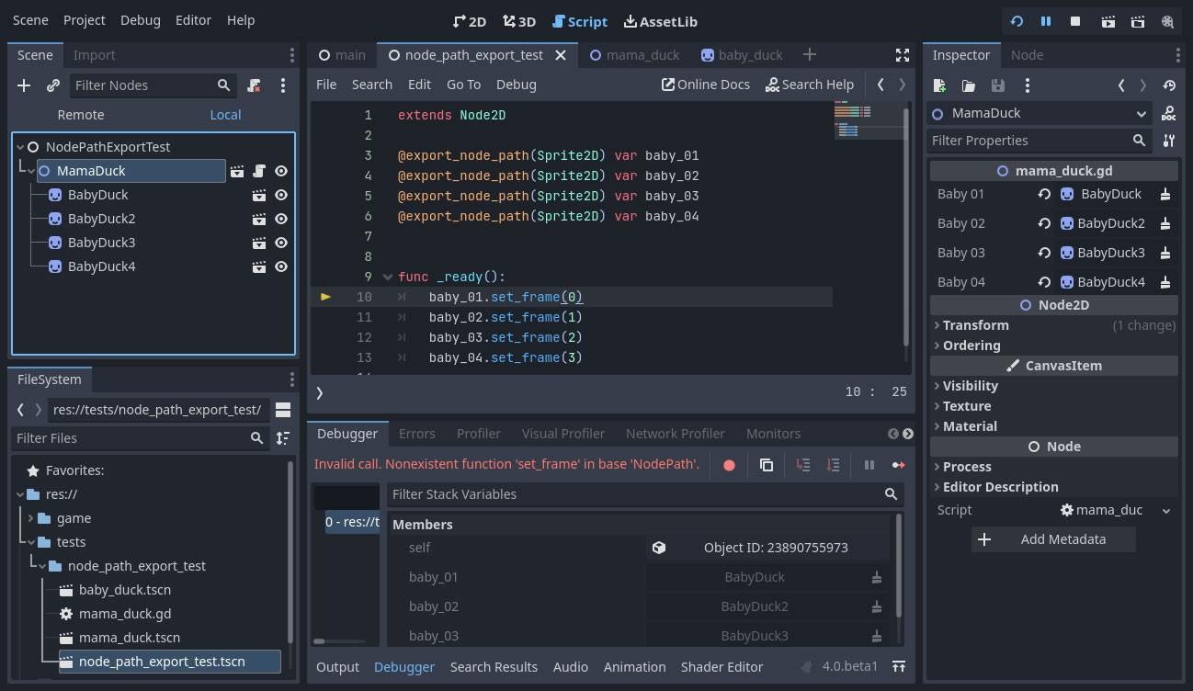Switch scene tree to Remote
This screenshot has width=1193, height=691.
tap(81, 115)
